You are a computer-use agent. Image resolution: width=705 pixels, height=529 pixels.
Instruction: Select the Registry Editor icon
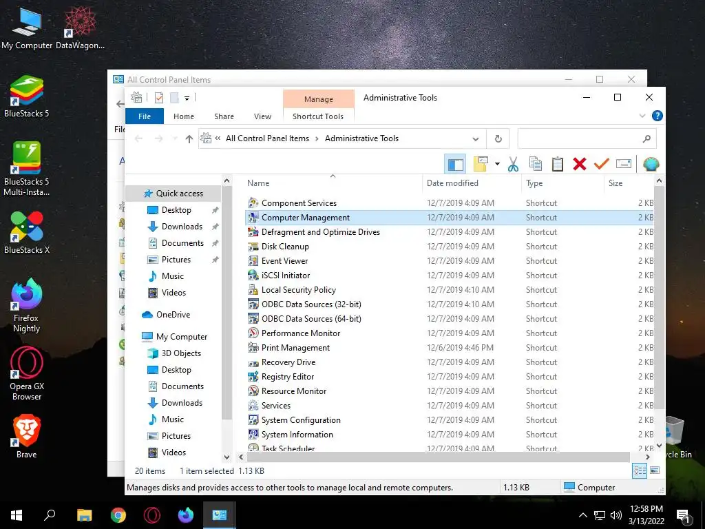(x=253, y=377)
